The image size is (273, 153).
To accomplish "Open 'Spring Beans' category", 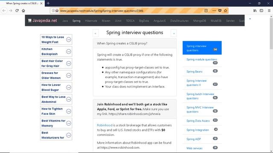I will (x=202, y=71).
